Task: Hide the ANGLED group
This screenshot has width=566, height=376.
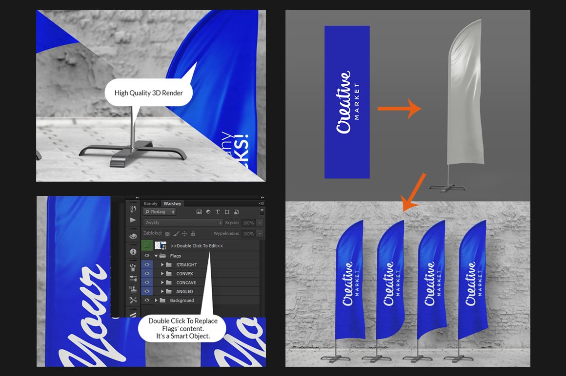Action: (147, 291)
